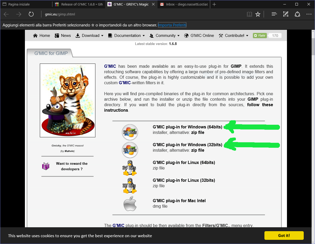Click Importa Preferiti link
Screen dimensions: 315x244
point(172,25)
